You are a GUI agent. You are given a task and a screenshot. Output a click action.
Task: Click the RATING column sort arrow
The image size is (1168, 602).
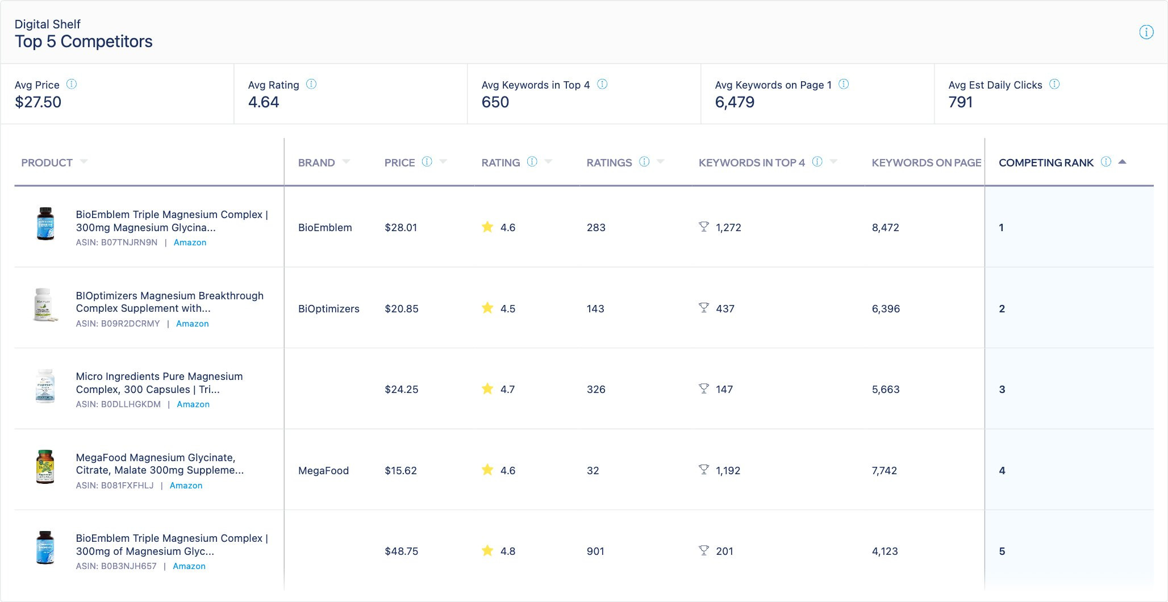click(x=549, y=162)
